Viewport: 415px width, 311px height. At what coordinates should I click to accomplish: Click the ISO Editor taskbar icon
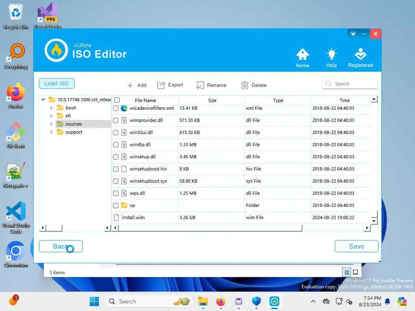pyautogui.click(x=274, y=301)
